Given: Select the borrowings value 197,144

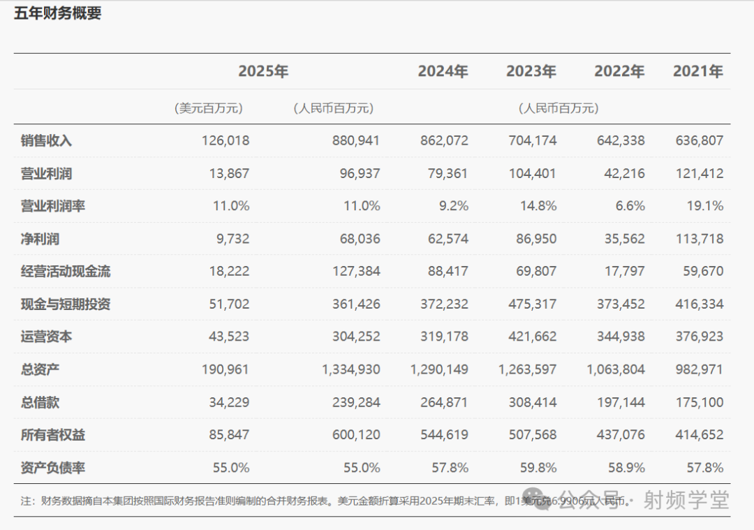Looking at the screenshot, I should (x=621, y=402).
